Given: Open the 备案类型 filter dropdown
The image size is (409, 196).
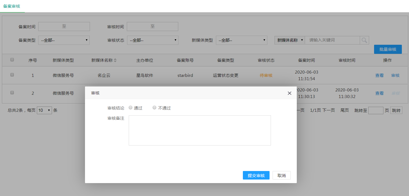Looking at the screenshot, I should click(64, 40).
